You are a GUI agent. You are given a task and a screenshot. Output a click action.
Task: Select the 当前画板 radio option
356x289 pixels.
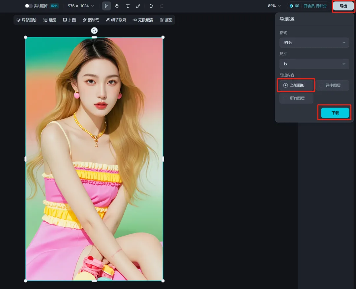(296, 85)
